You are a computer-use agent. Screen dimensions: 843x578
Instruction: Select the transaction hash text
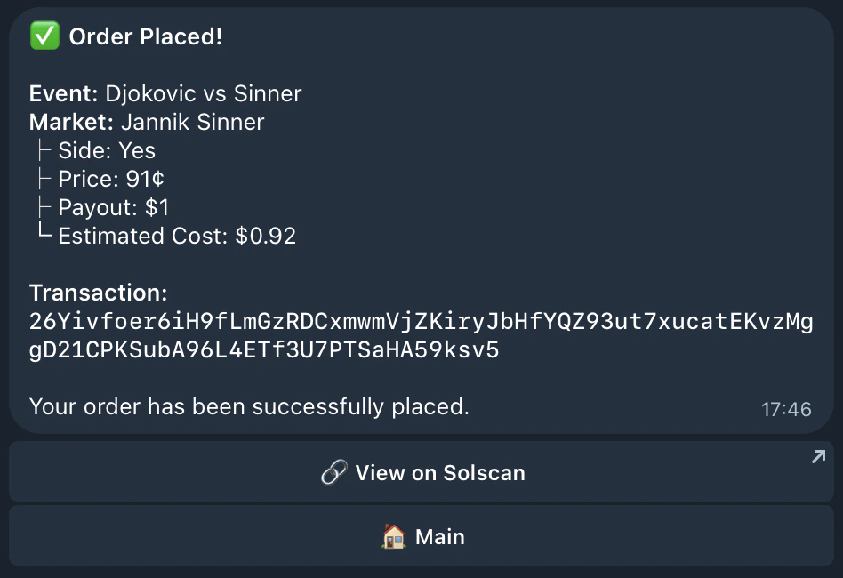pyautogui.click(x=421, y=335)
